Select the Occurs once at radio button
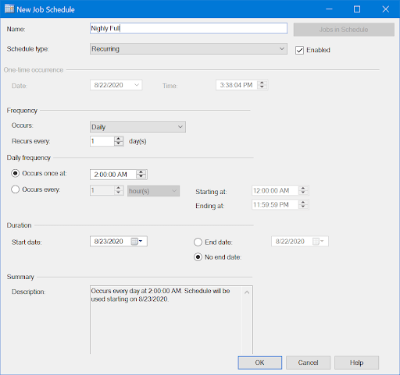The image size is (400, 375). pos(15,173)
